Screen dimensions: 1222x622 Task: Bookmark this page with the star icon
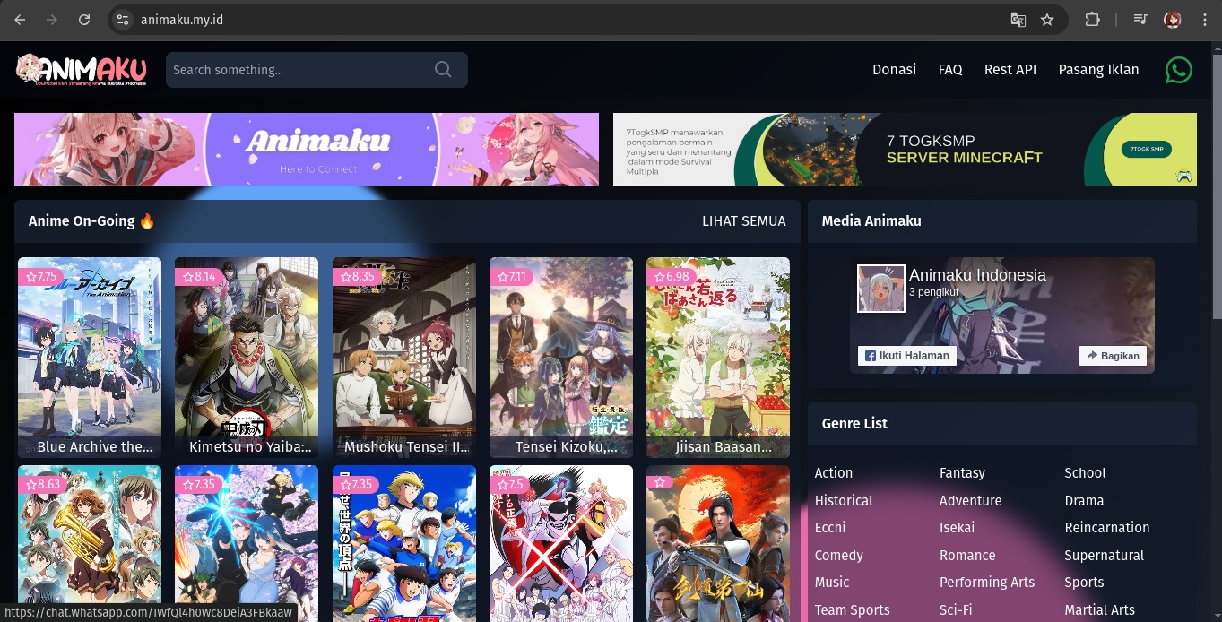click(x=1047, y=20)
